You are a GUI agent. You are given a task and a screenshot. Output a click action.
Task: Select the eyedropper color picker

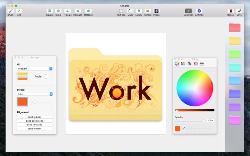[183, 129]
